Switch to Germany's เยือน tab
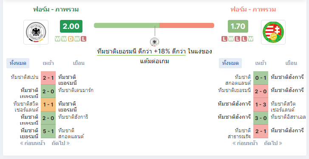Screen dimensions: 309x159 (79, 63)
